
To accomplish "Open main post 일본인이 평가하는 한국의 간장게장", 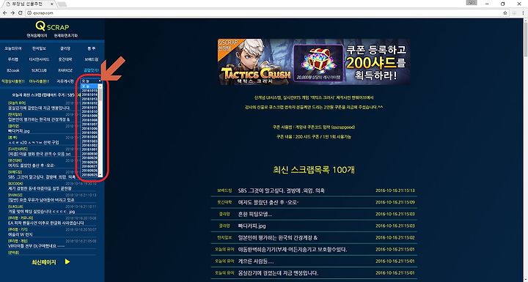I will tap(277, 237).
